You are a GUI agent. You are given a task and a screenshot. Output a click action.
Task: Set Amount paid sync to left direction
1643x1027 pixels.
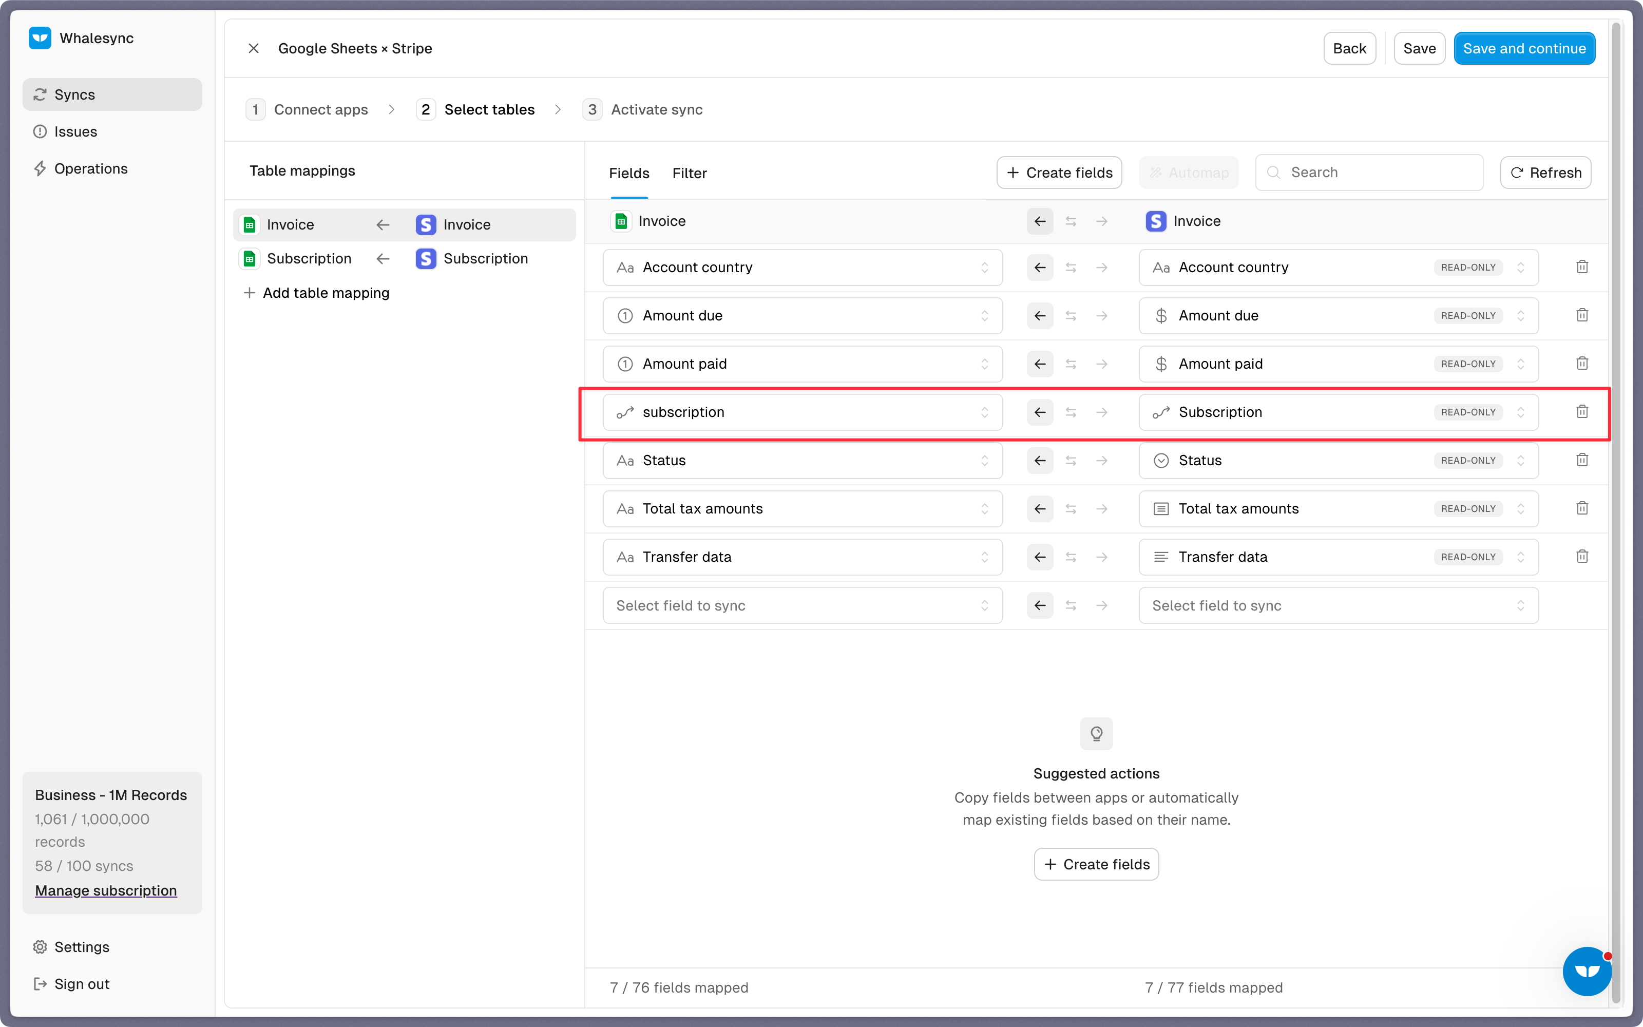[1039, 364]
